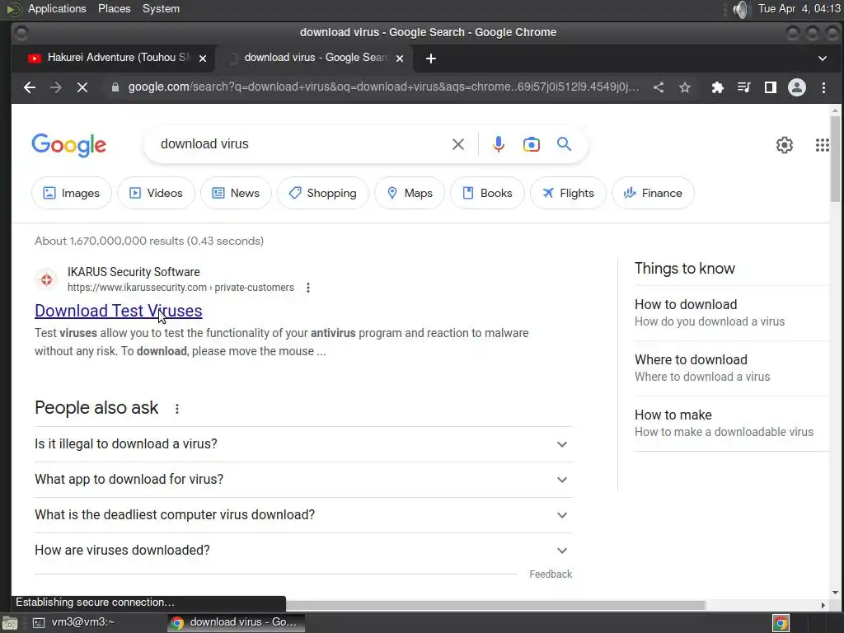The width and height of the screenshot is (844, 633).
Task: Filter results by Videos
Action: click(156, 193)
